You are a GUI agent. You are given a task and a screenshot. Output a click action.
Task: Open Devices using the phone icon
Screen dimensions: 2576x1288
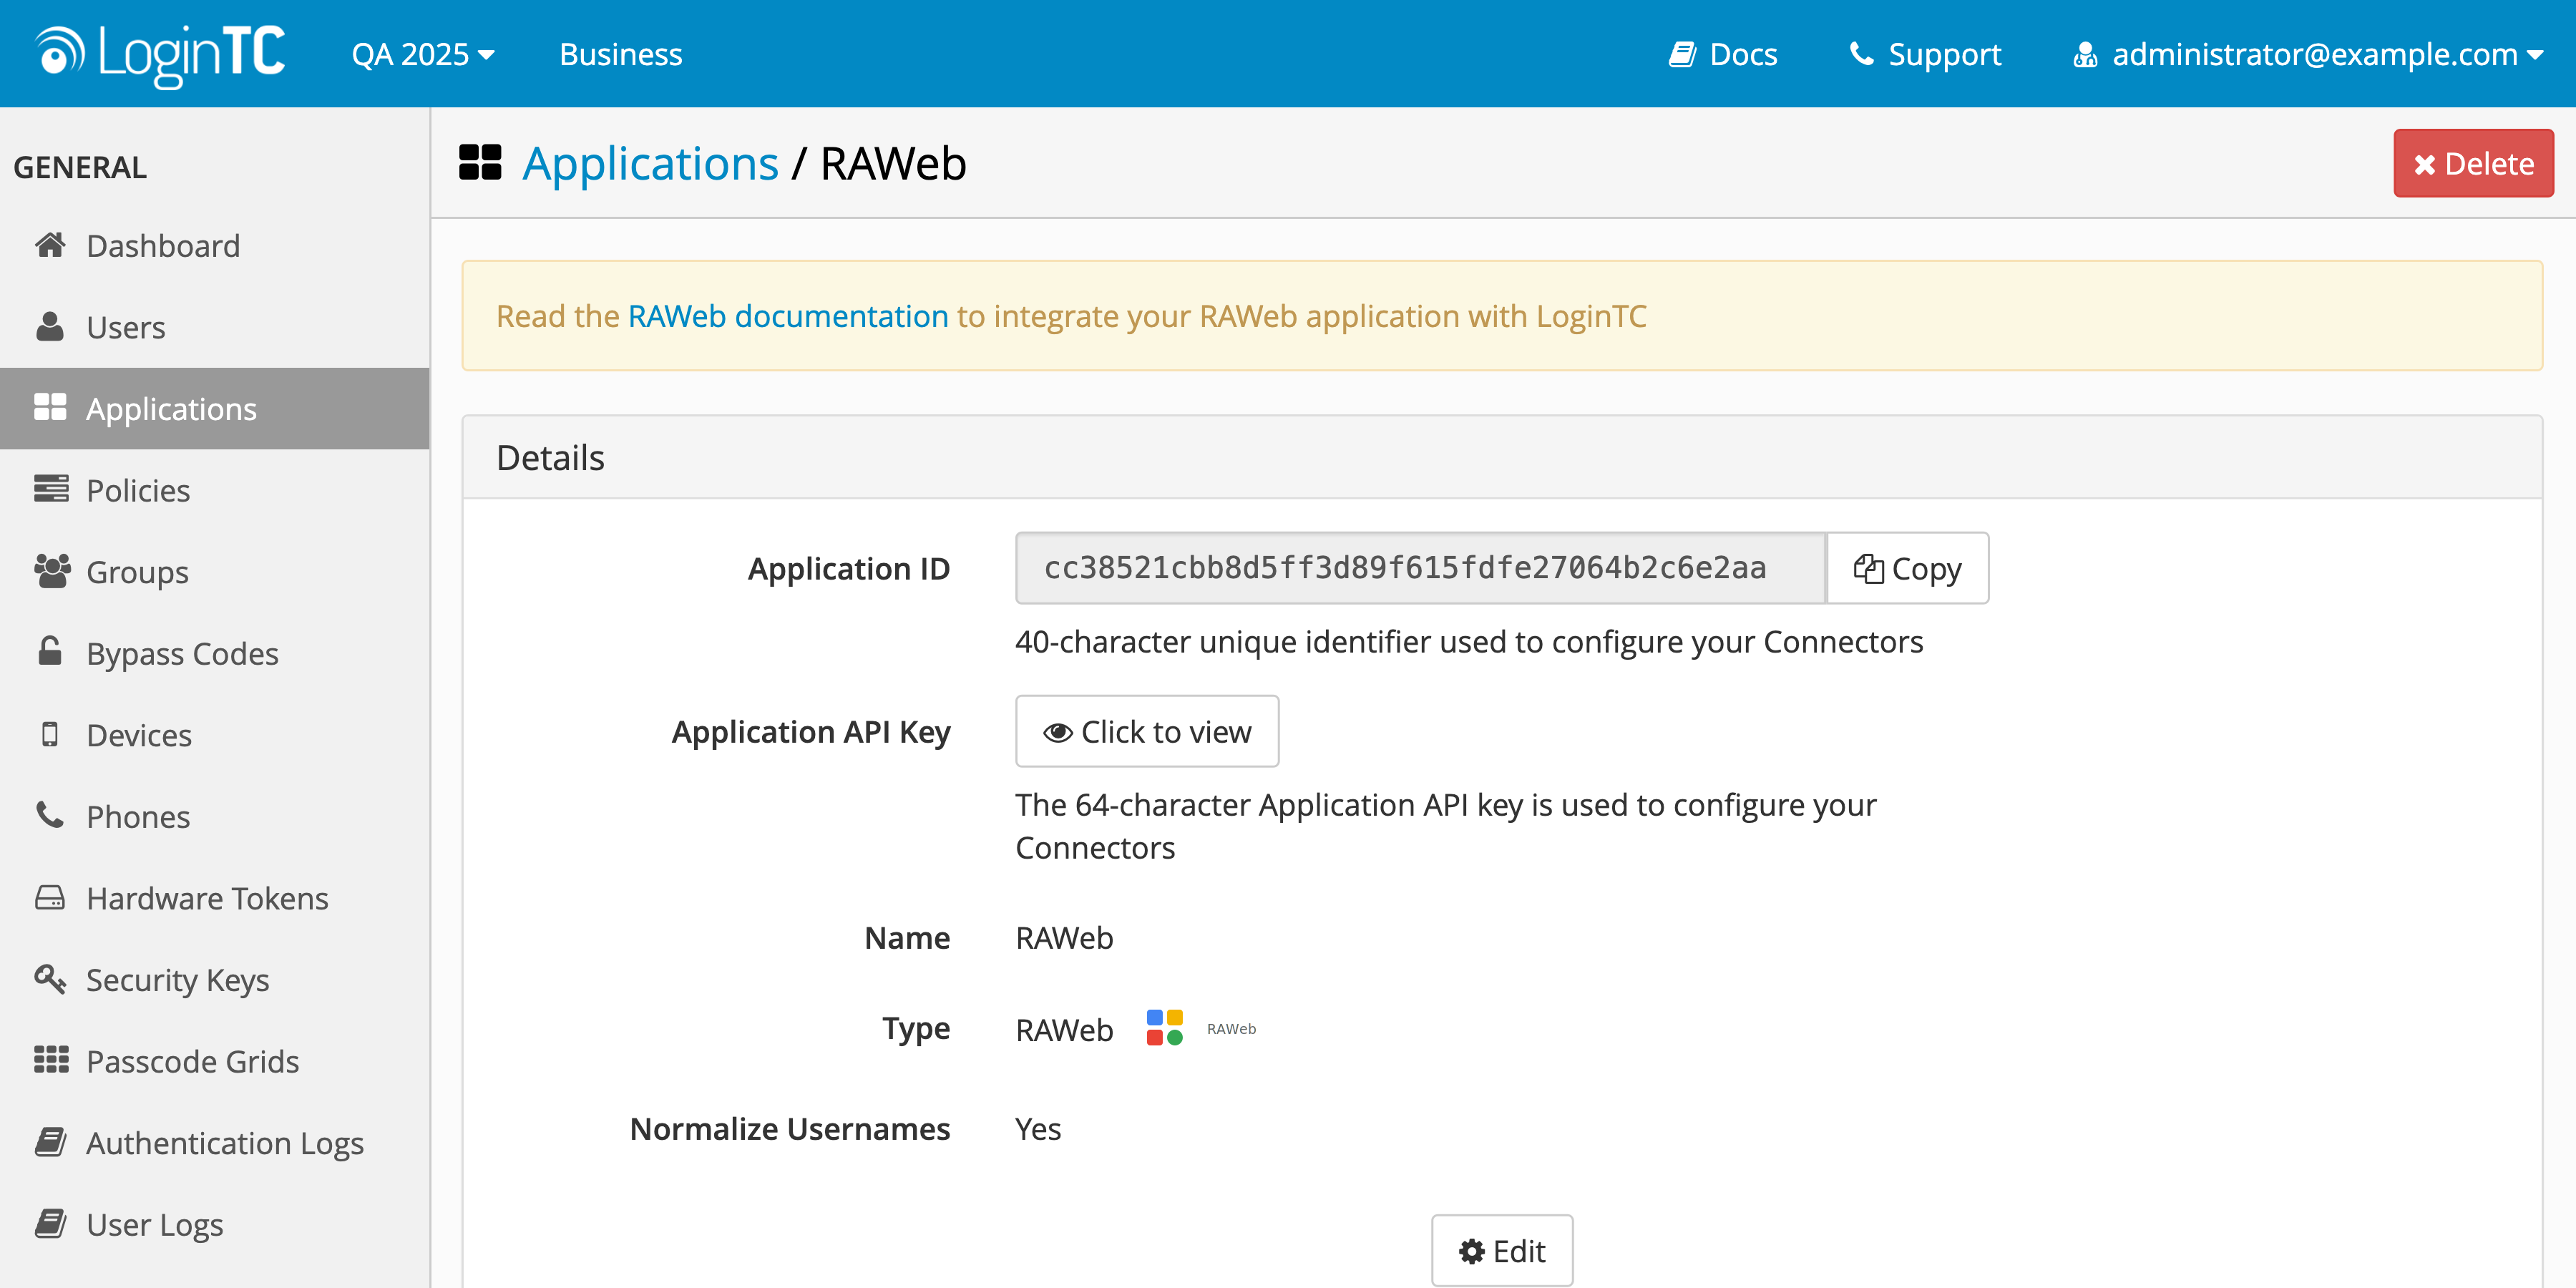pyautogui.click(x=50, y=734)
